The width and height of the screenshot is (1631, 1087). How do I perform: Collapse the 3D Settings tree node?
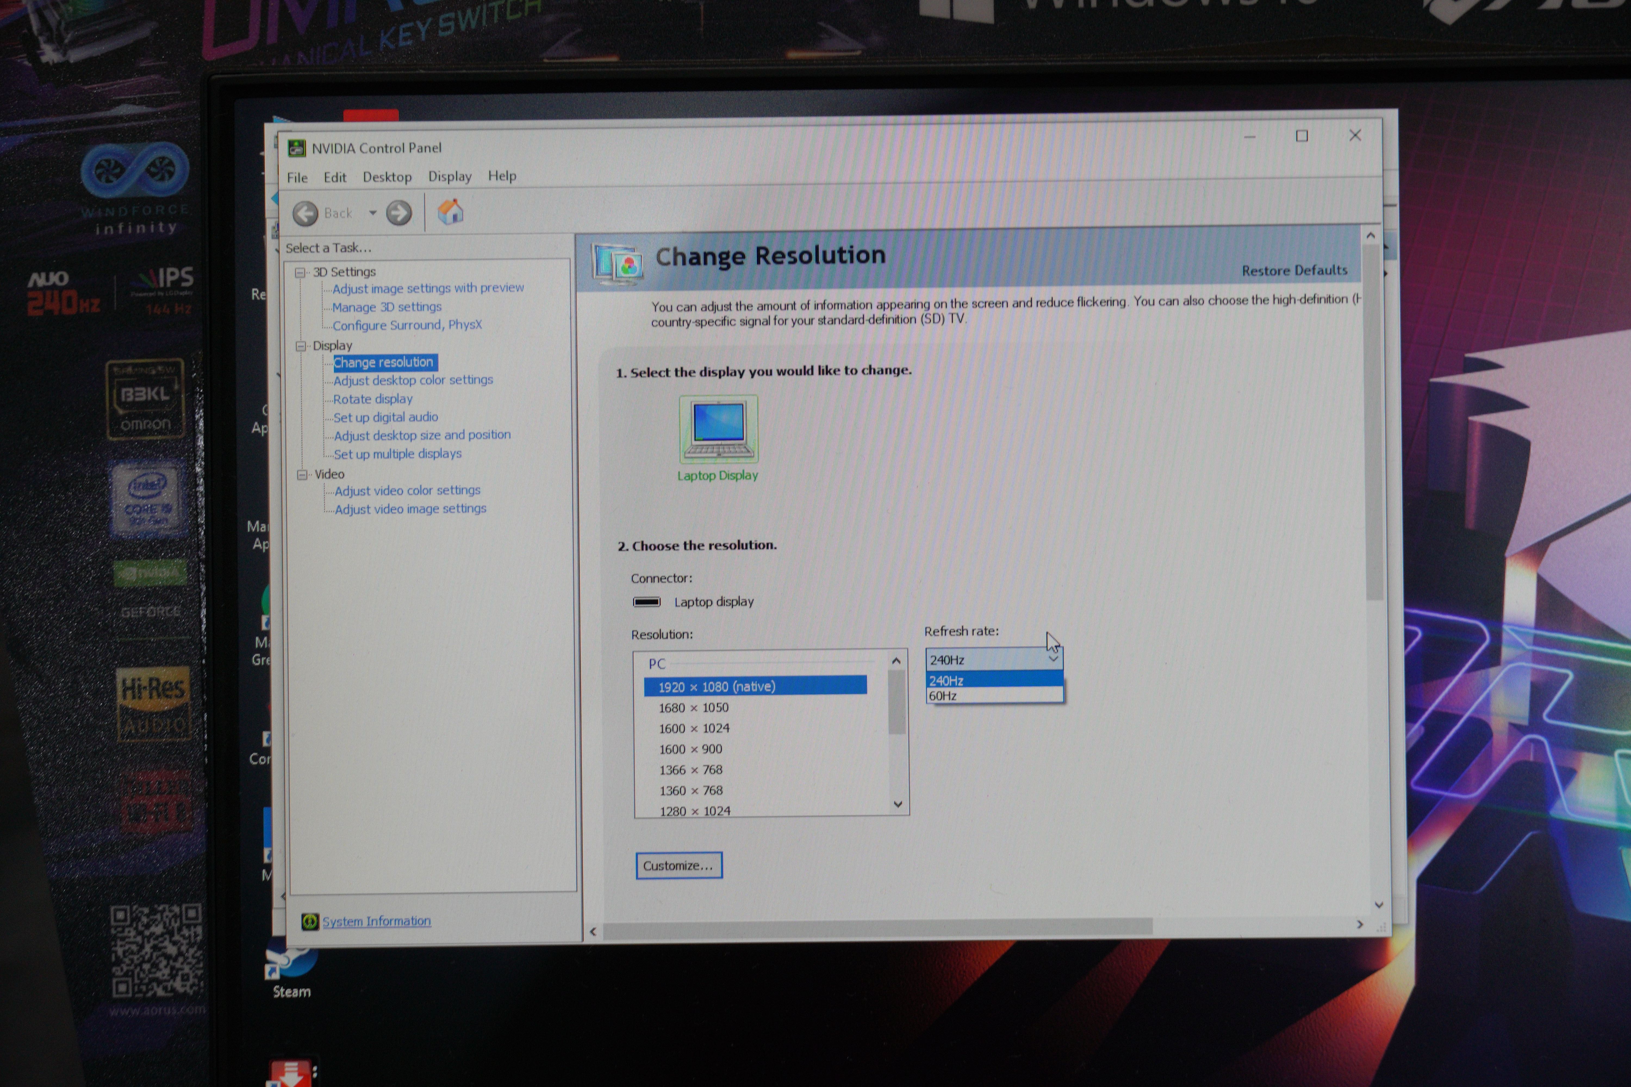click(x=300, y=273)
